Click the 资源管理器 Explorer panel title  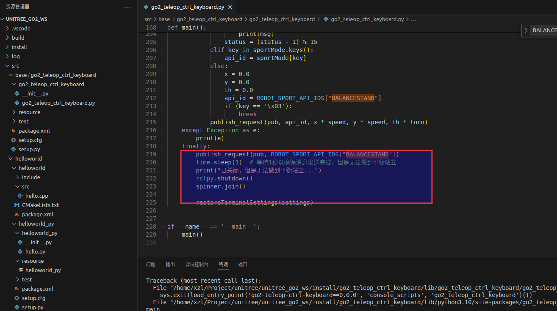18,7
